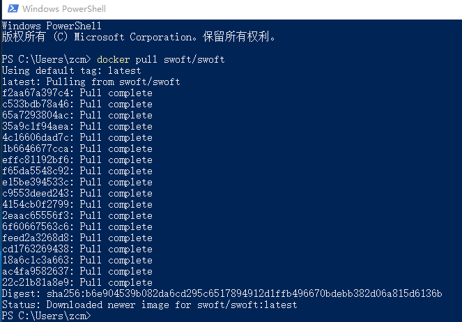Viewport: 462px width, 322px height.
Task: Click layer c533bdb78a46 output line
Action: tap(77, 104)
